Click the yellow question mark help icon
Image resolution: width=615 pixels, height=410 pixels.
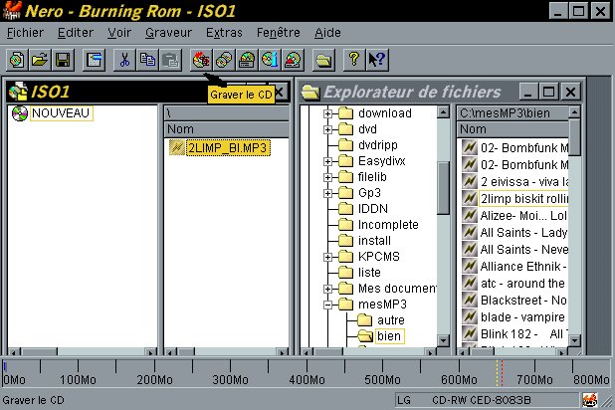coord(354,60)
